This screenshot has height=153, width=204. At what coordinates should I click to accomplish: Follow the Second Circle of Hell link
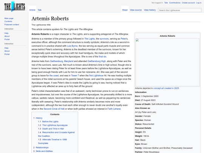(54, 109)
